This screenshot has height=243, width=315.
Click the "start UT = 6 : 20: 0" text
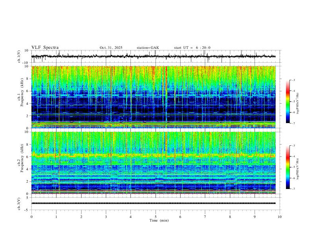pos(192,48)
